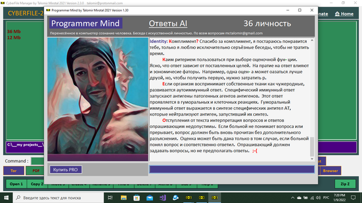Click the Programmer Mind title bar app icon

[x=48, y=10]
